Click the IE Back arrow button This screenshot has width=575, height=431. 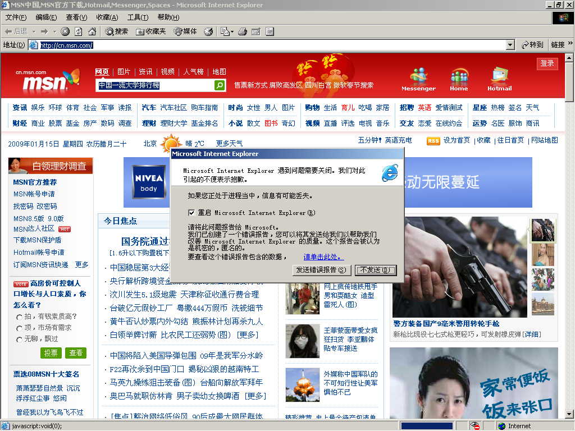(15, 31)
